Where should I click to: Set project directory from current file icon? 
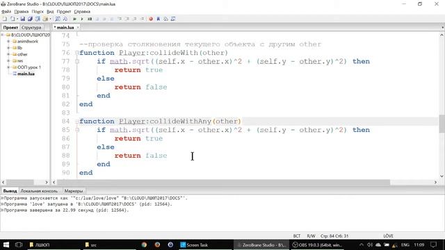coord(38,19)
